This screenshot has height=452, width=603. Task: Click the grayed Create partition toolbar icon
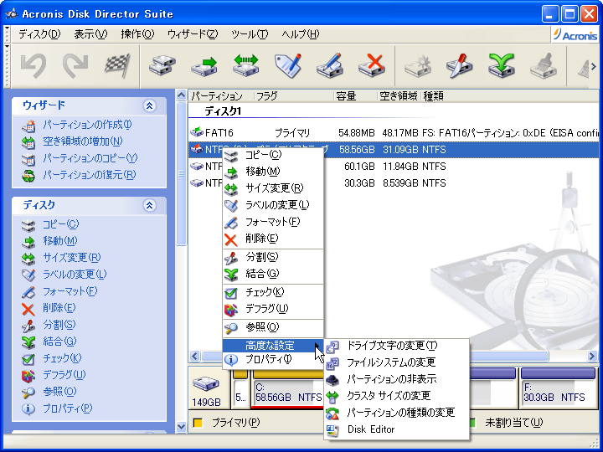[418, 66]
